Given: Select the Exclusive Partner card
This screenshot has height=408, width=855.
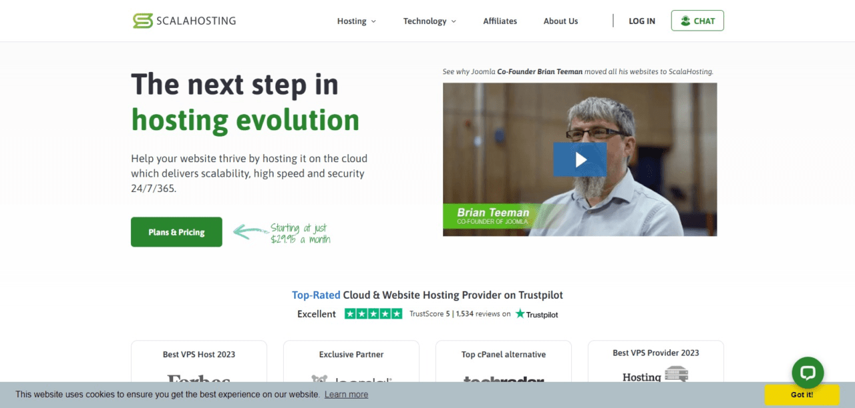Looking at the screenshot, I should pos(351,361).
